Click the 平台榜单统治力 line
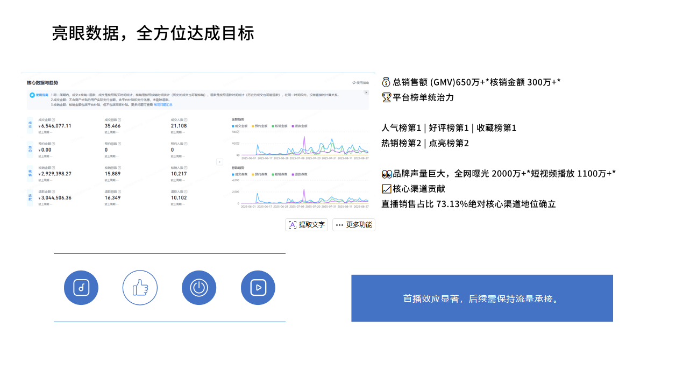 tap(418, 97)
